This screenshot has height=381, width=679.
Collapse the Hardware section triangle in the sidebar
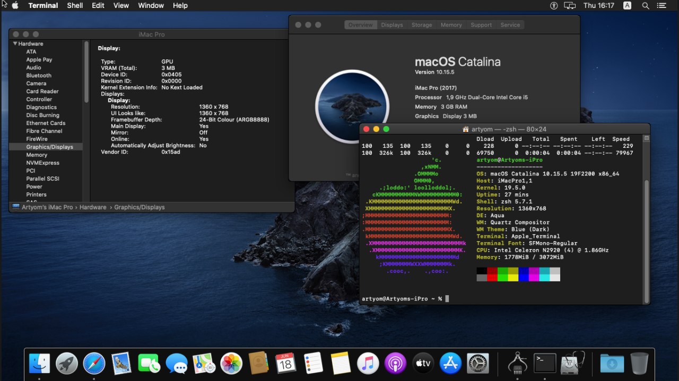coord(15,43)
